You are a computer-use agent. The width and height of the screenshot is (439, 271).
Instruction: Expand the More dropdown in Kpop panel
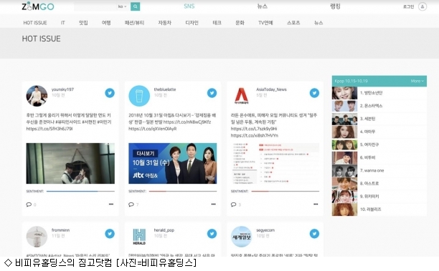pos(417,81)
